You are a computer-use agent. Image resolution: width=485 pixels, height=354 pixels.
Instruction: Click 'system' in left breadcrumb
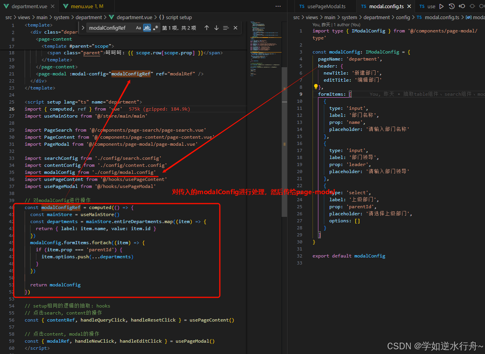(61, 17)
